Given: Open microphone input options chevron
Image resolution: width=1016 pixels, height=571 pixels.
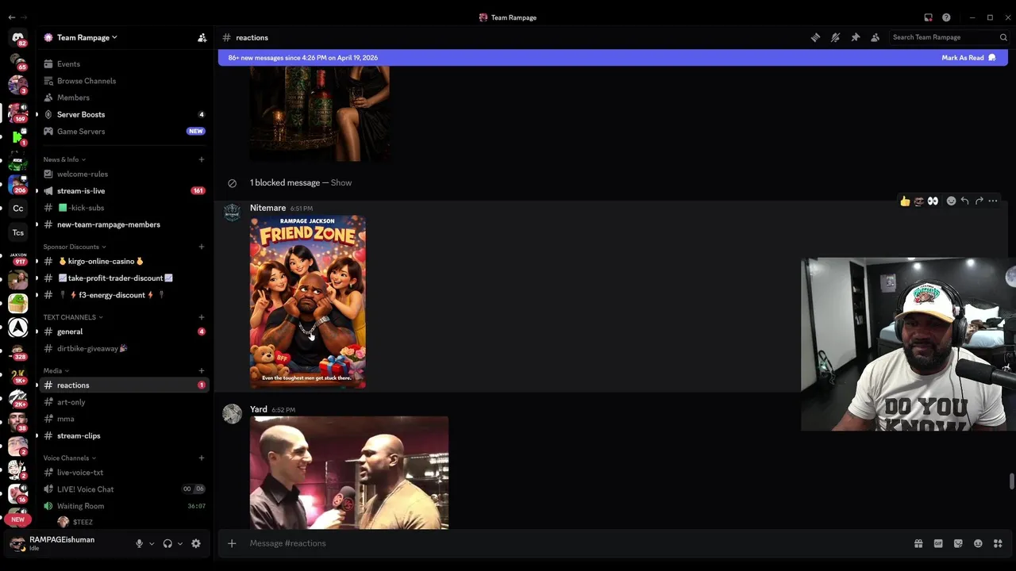Looking at the screenshot, I should pyautogui.click(x=152, y=544).
